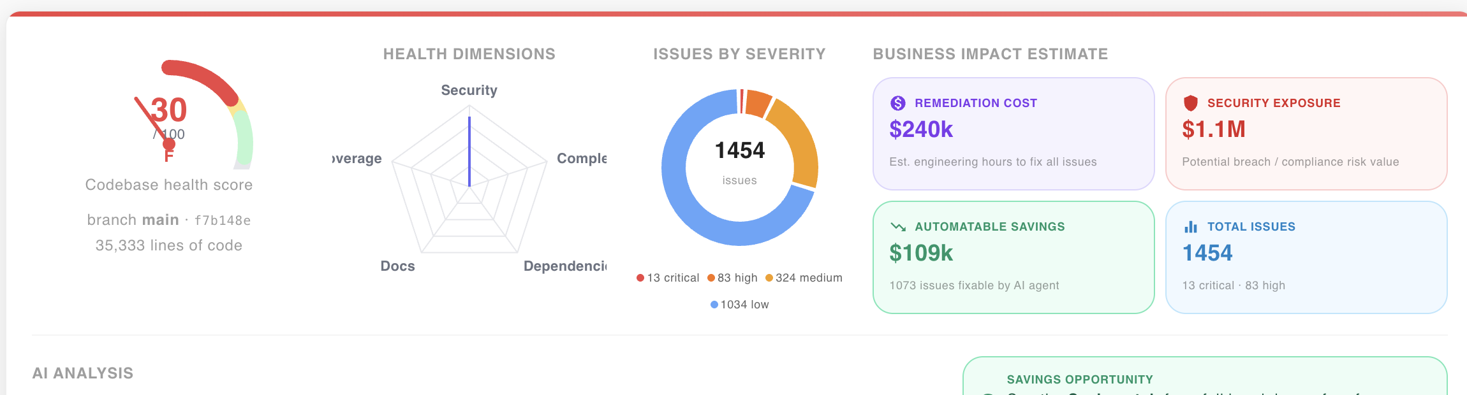Click 'Est. engineering hours to fix all issues'

click(993, 162)
